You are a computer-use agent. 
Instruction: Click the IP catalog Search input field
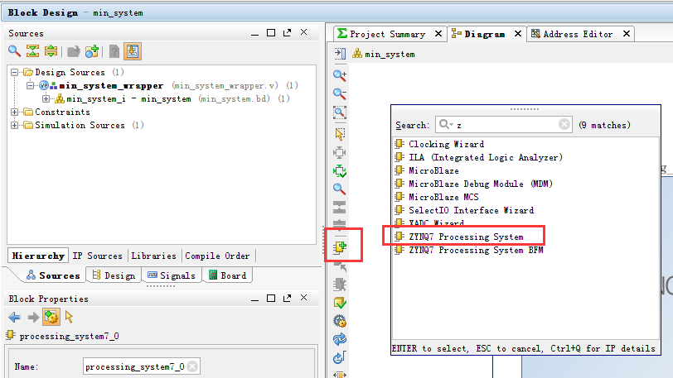[x=503, y=125]
